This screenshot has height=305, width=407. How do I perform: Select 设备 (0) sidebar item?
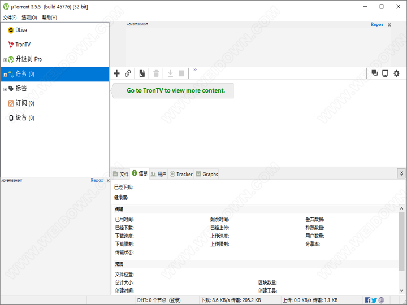point(21,117)
